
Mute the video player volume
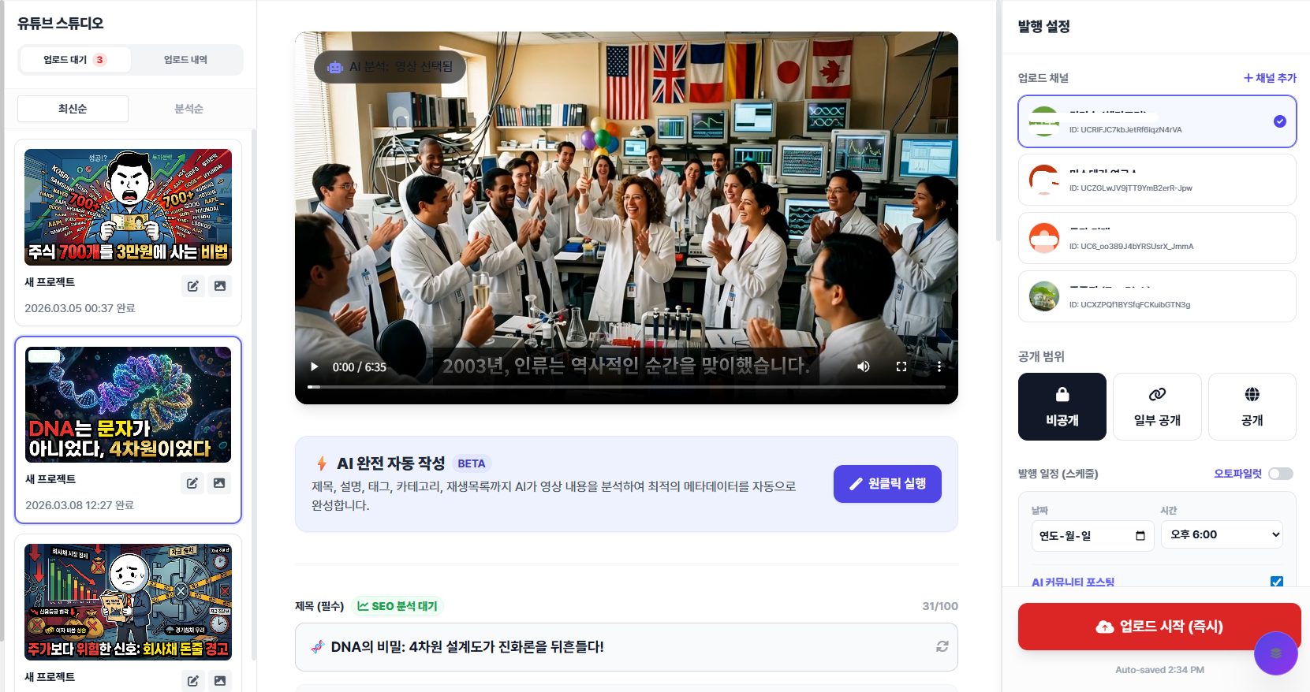(864, 366)
